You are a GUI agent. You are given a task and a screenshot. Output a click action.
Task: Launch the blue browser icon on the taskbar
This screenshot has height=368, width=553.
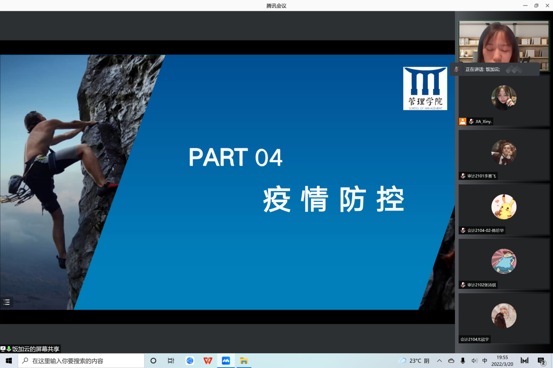190,361
